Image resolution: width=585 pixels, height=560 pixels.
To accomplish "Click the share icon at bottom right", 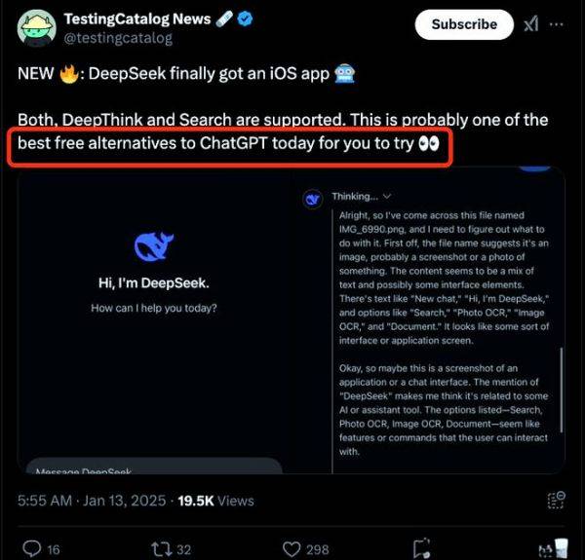I will pos(552,548).
